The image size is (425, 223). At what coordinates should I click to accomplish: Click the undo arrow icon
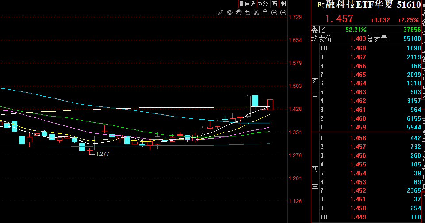coord(247,12)
